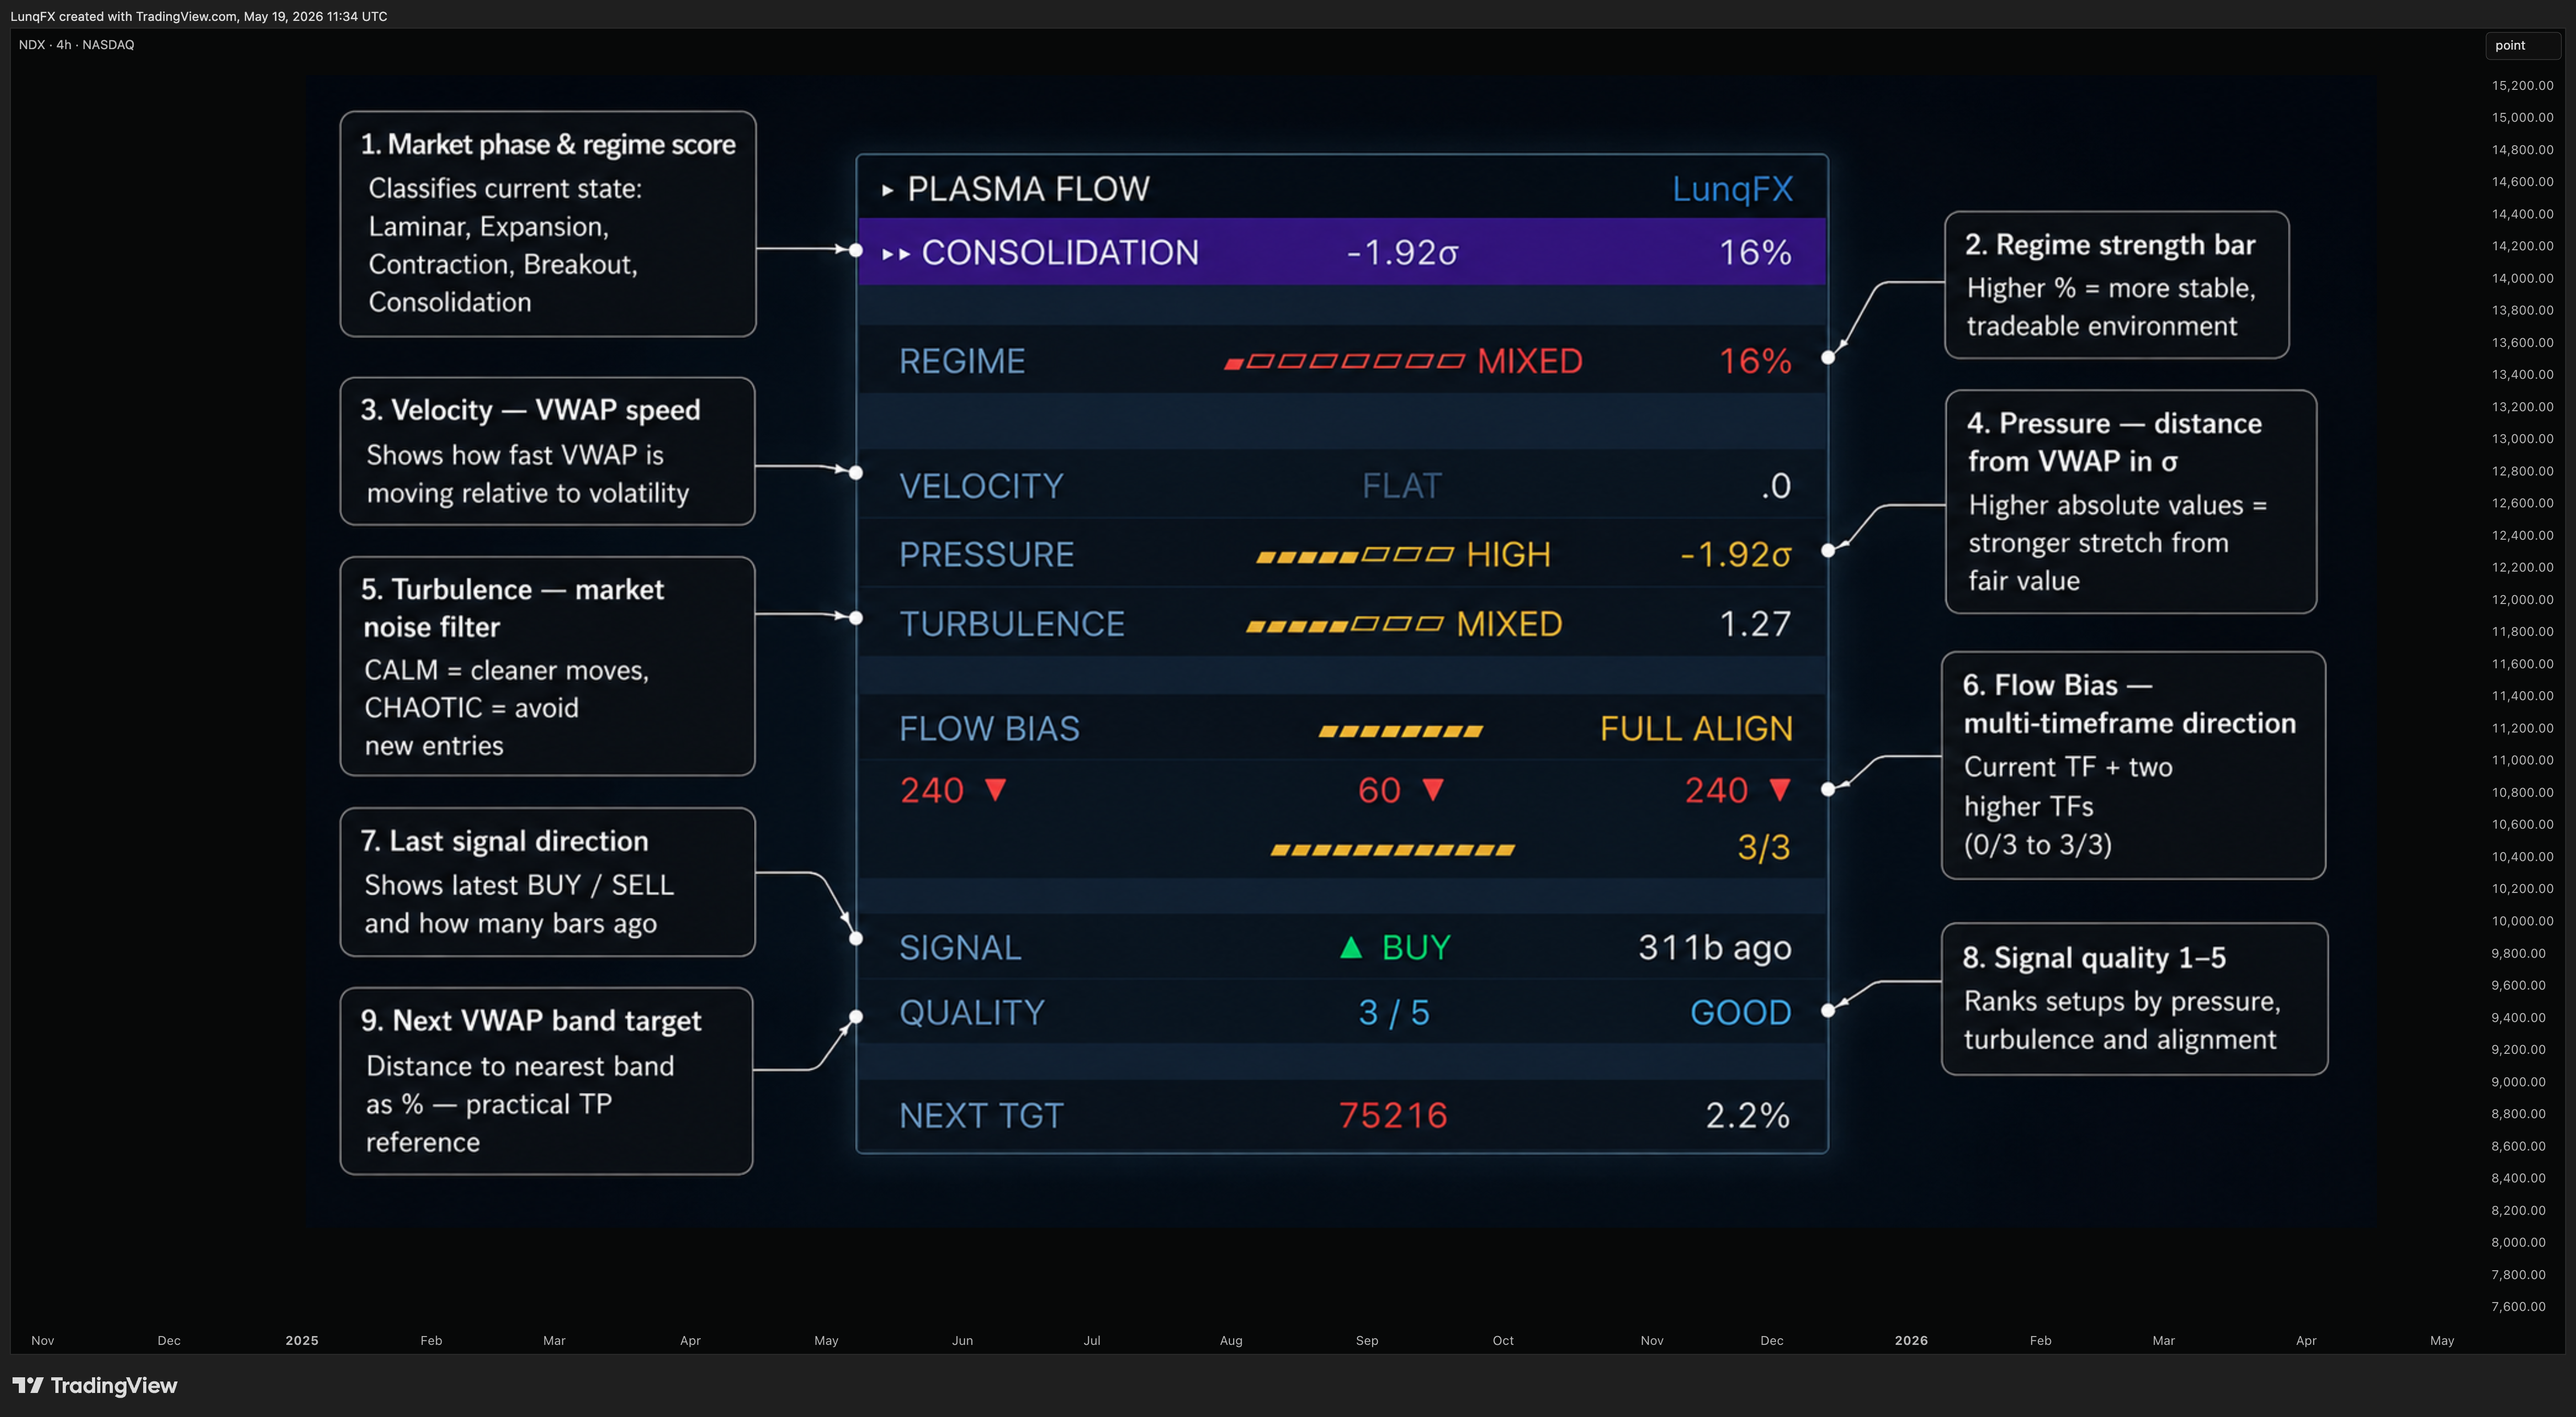Click the VELOCITY row label
Viewport: 2576px width, 1417px height.
(981, 486)
